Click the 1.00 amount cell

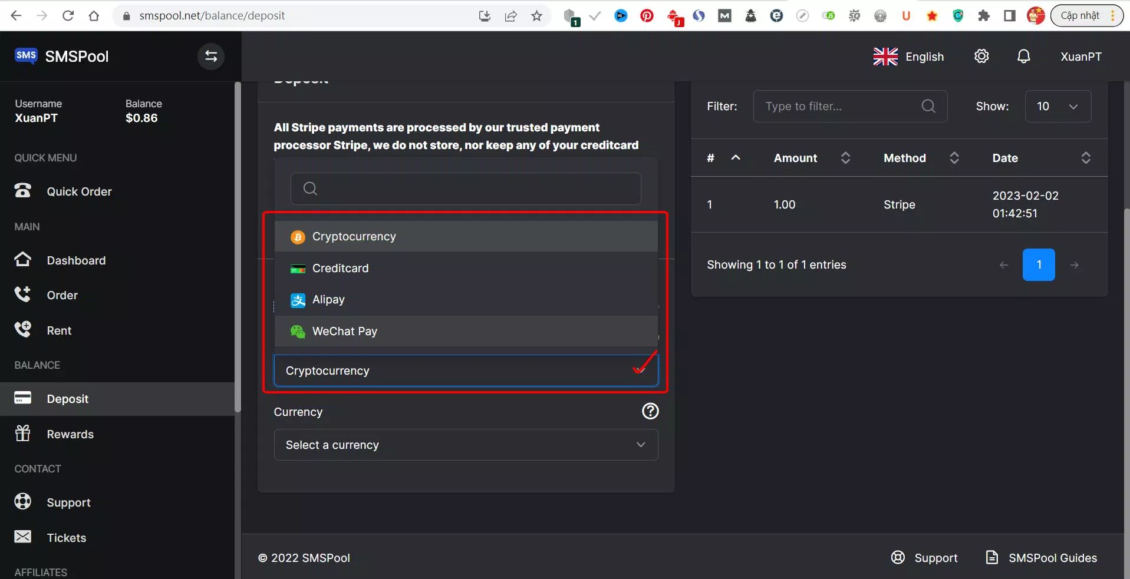[x=785, y=204]
